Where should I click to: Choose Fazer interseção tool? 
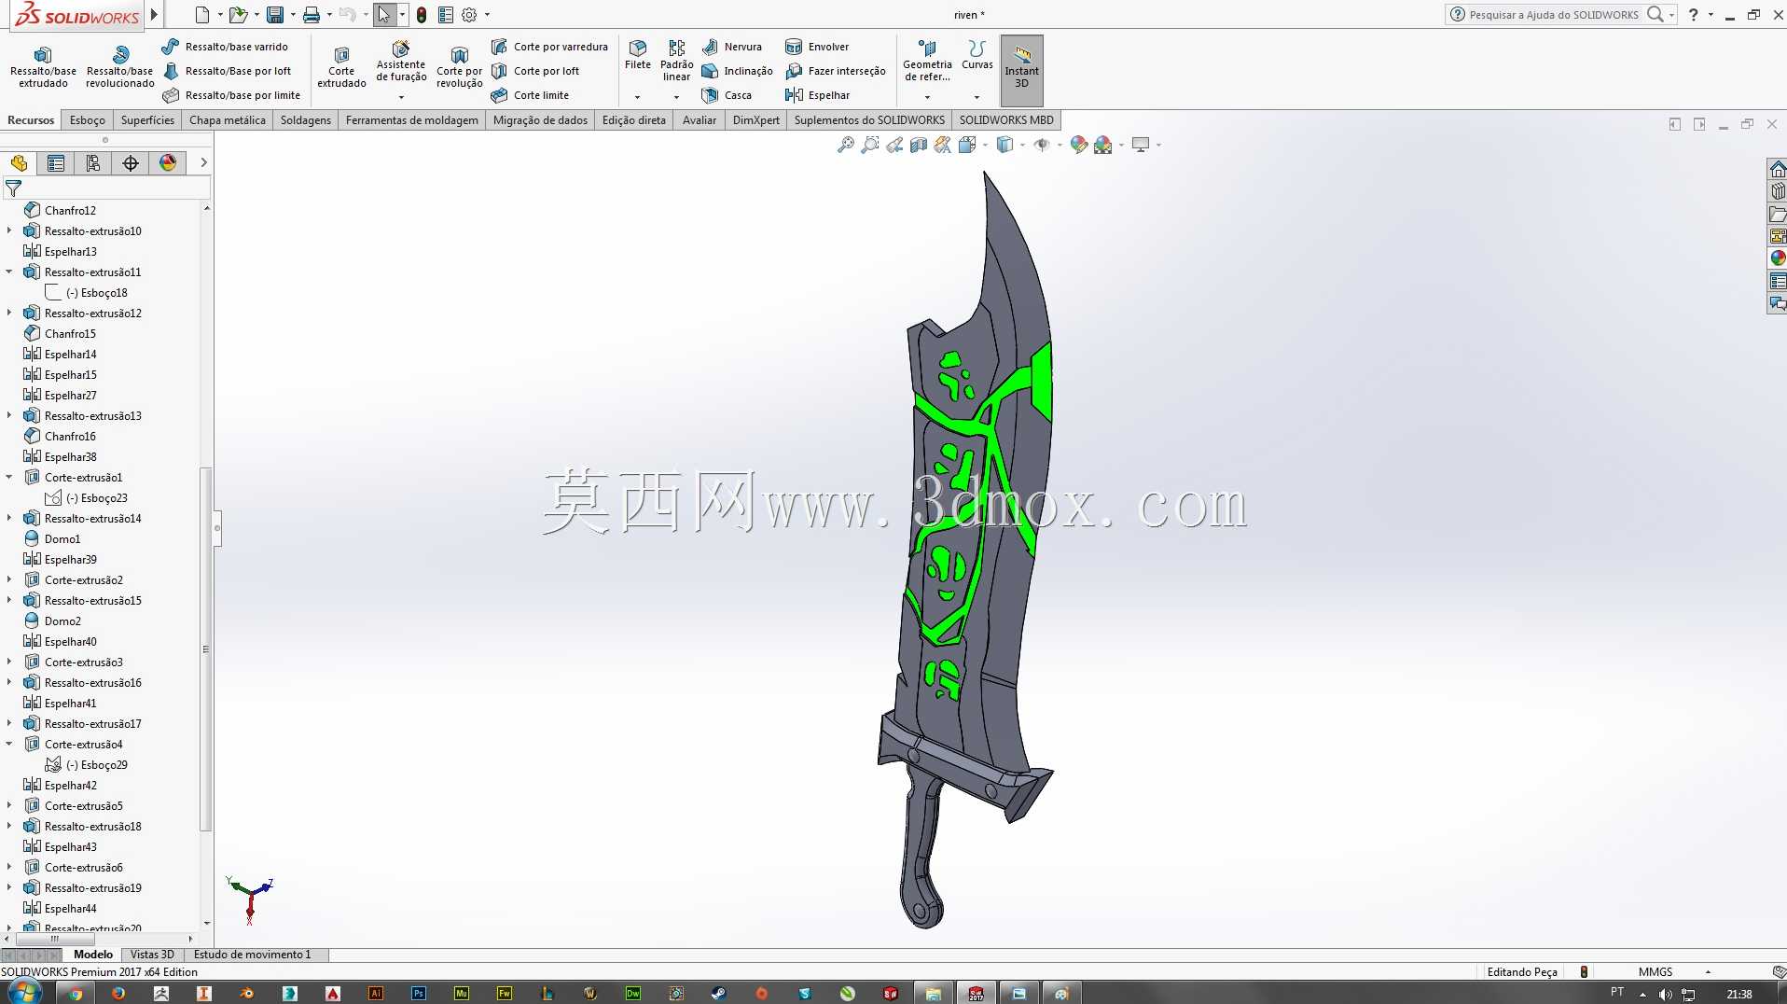coord(836,71)
